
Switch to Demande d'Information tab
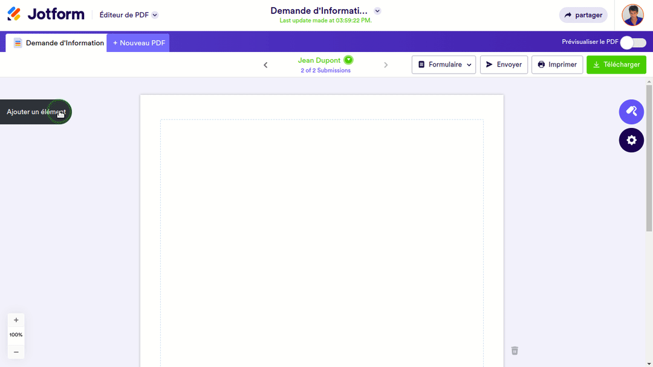(59, 43)
